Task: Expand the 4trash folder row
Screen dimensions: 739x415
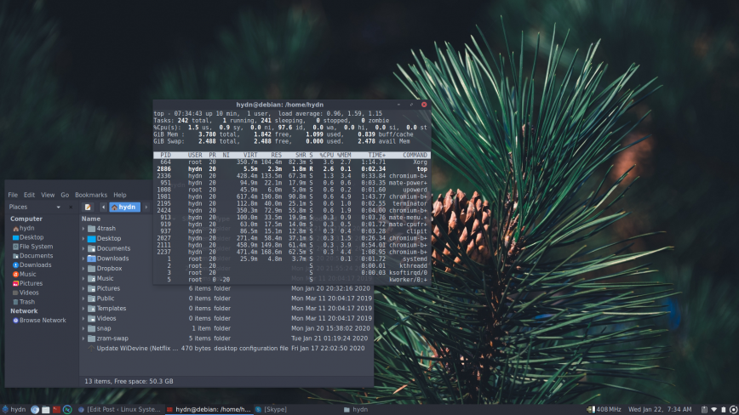Action: point(84,229)
